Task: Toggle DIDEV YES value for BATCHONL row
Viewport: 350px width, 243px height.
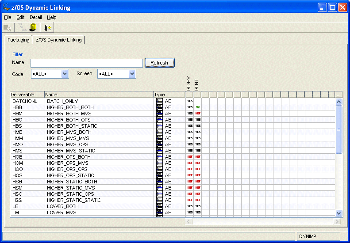Action: click(190, 101)
